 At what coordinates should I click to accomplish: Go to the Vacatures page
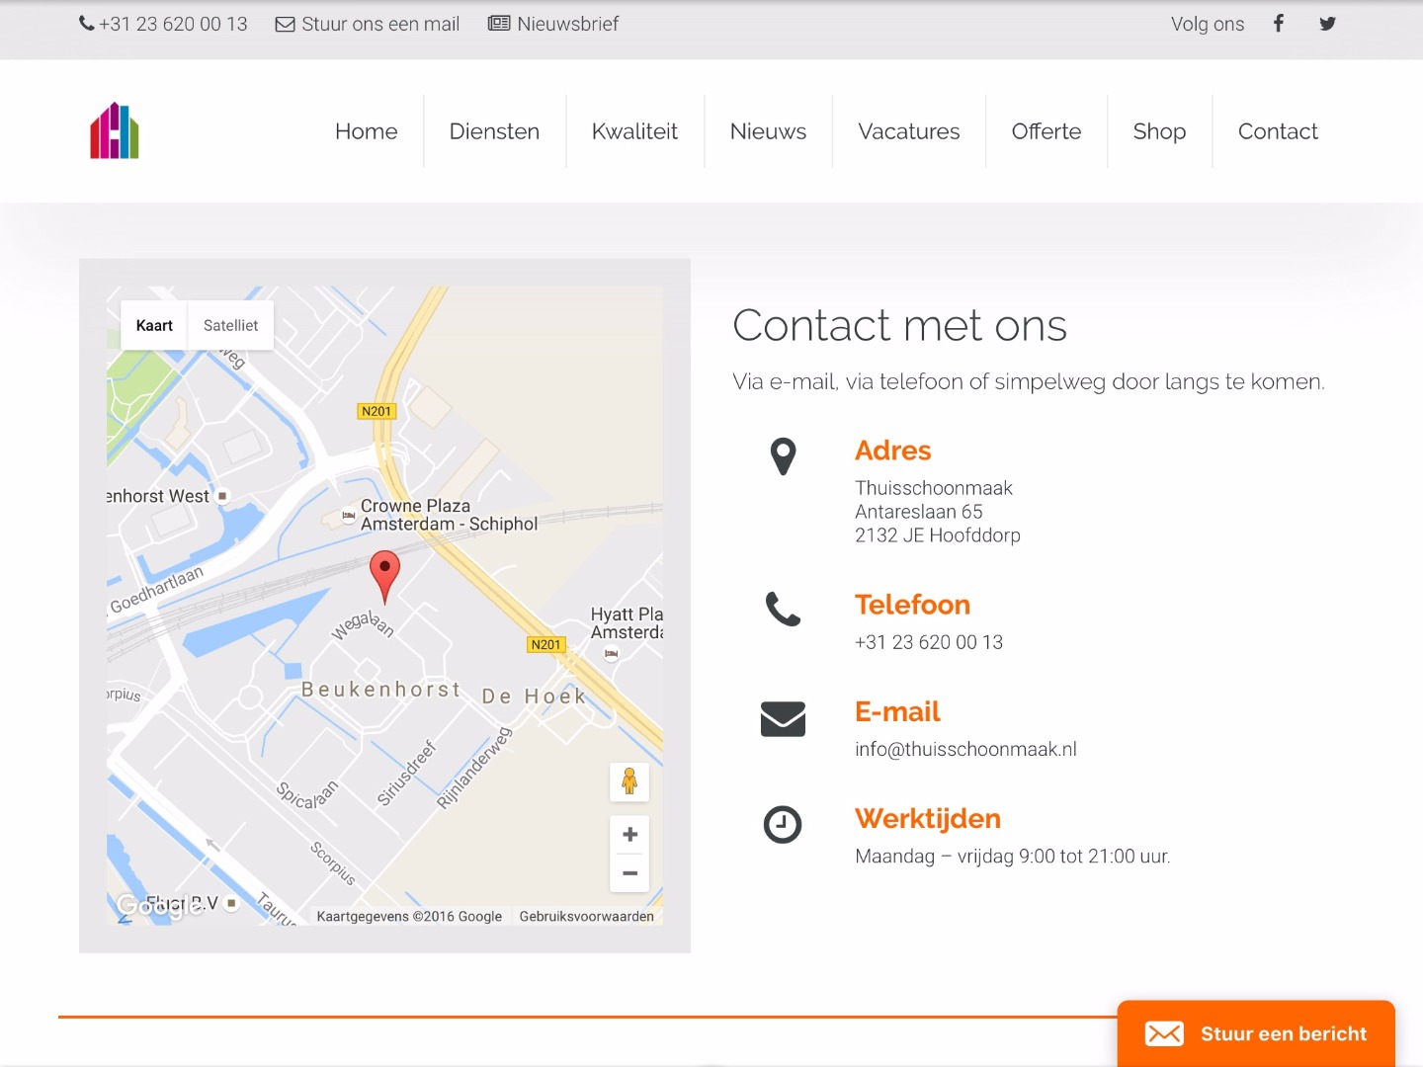point(908,131)
